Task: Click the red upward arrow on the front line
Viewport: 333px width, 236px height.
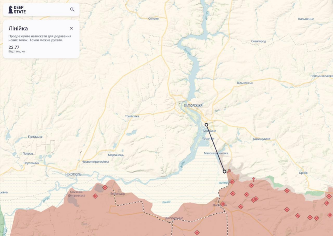Action: 253,179
